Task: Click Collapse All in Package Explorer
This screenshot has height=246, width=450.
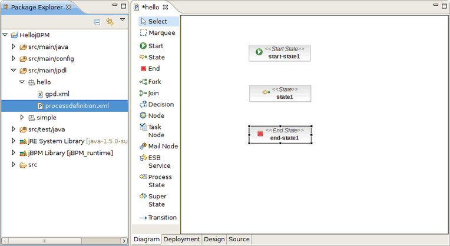Action: tap(97, 22)
